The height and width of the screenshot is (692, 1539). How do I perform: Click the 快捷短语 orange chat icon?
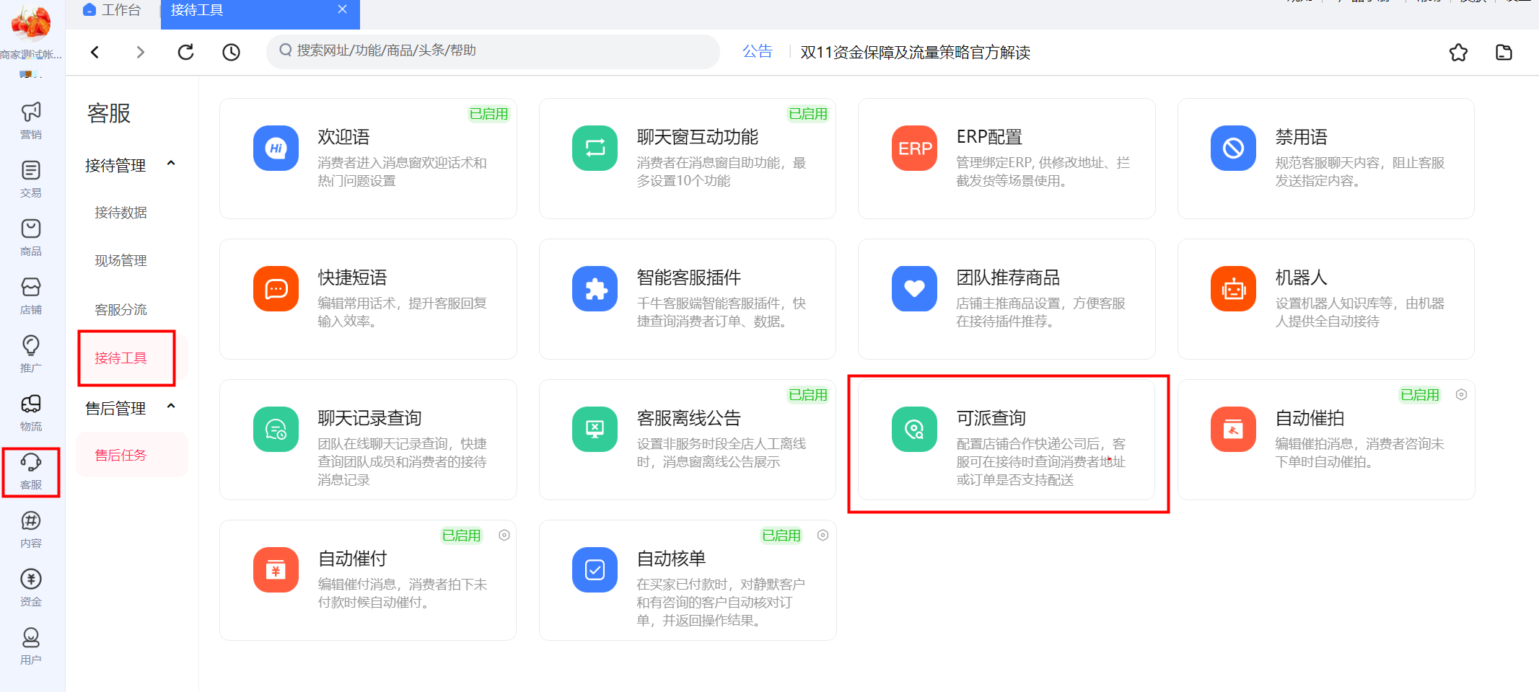(x=276, y=288)
